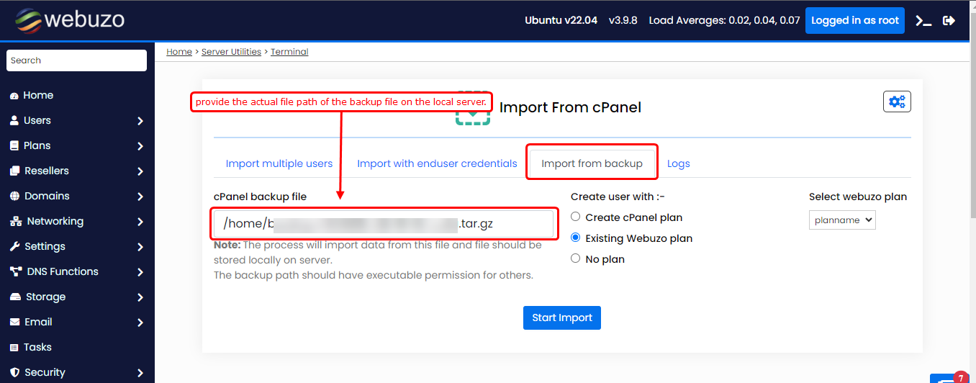Click the cPanel backup file path field
This screenshot has height=383, width=976.
pos(384,224)
